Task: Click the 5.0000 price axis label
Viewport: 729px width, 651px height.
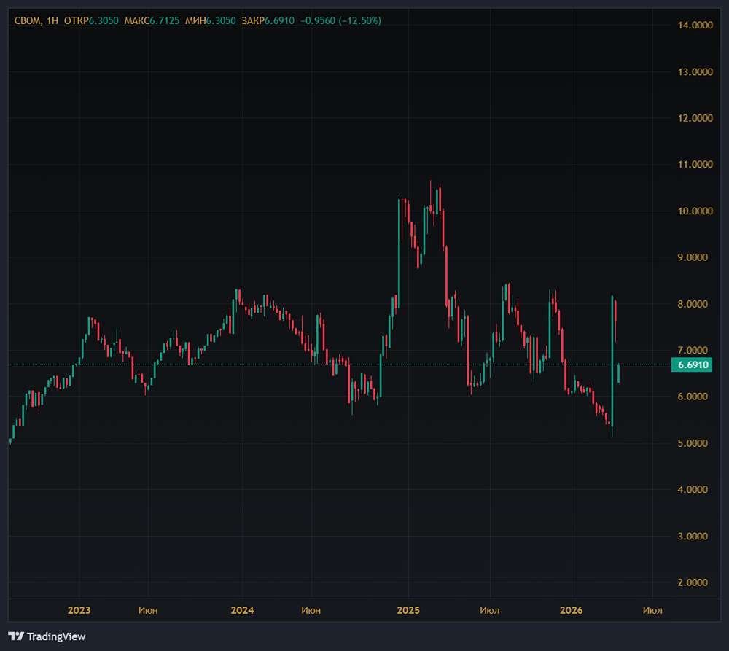Action: pos(693,443)
